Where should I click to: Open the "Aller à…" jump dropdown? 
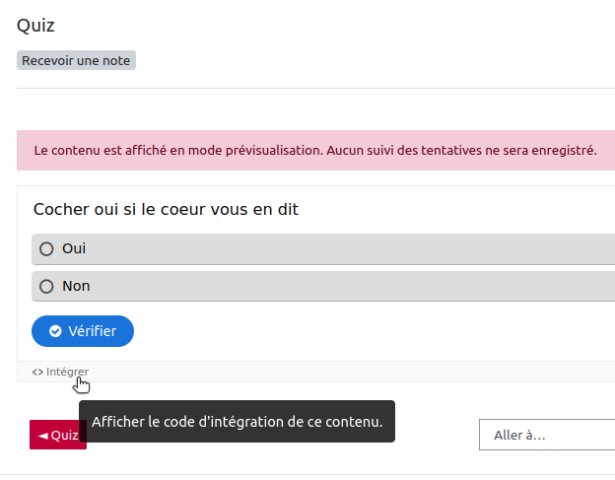[x=546, y=435]
